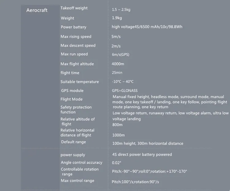Click the Power battery label
This screenshot has height=191, width=230.
tap(74, 27)
